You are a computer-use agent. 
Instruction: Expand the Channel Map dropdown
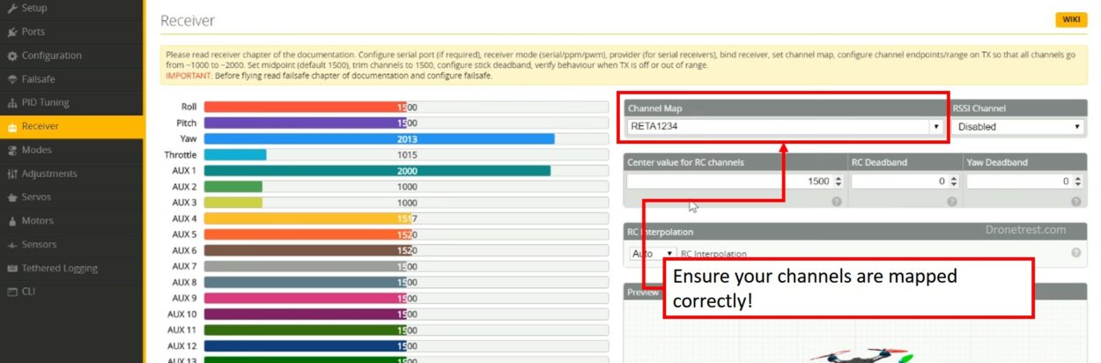784,127
